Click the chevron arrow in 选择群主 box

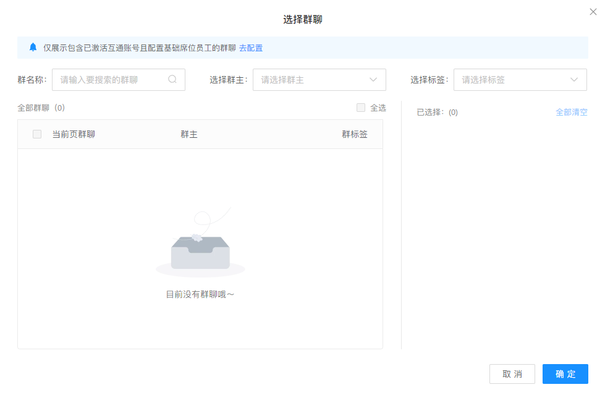373,80
